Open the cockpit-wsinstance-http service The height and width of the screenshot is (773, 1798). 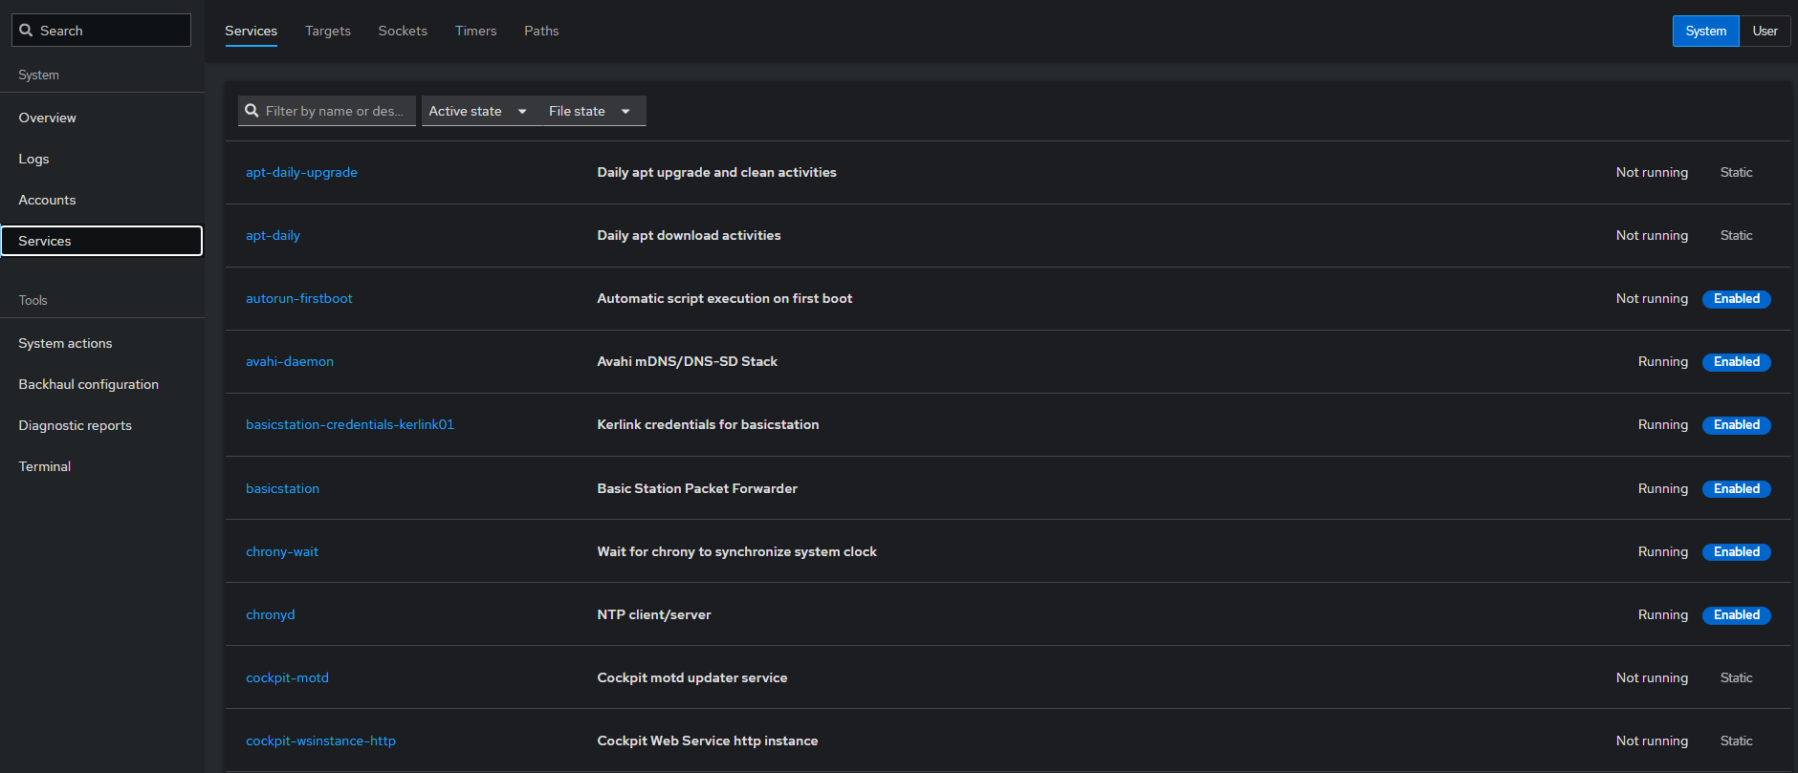[x=320, y=741]
